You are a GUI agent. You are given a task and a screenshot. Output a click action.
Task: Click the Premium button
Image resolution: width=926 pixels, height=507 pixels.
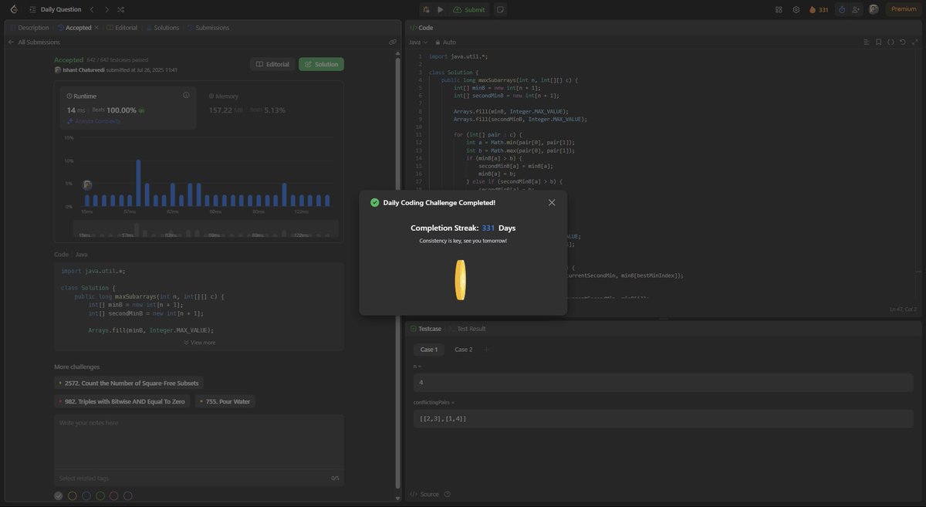pyautogui.click(x=904, y=9)
